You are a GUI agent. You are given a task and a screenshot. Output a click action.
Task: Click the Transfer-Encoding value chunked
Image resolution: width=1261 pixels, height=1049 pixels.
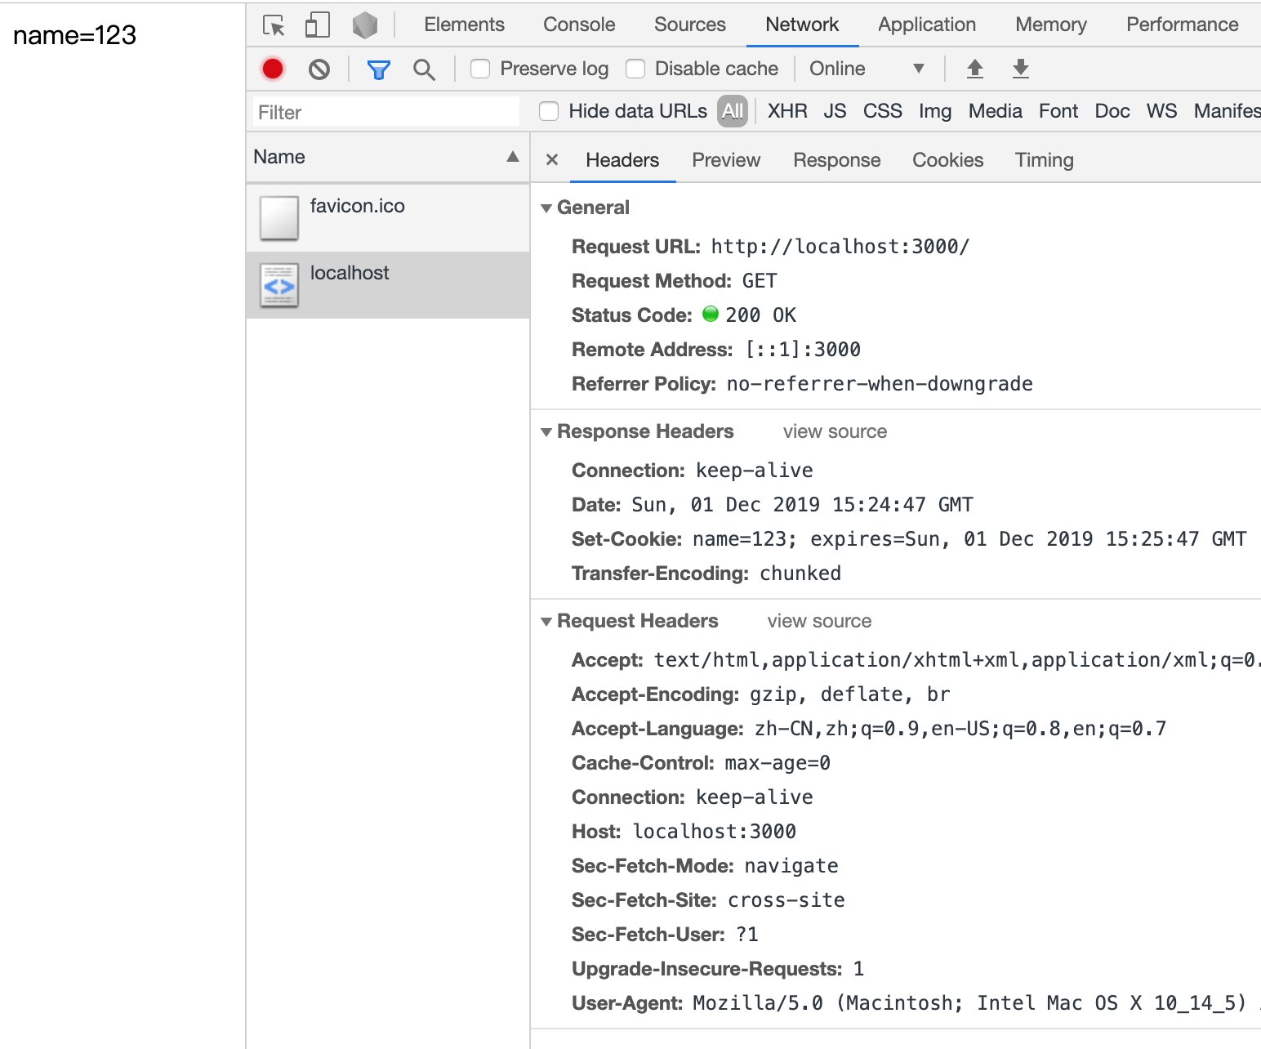tap(800, 574)
